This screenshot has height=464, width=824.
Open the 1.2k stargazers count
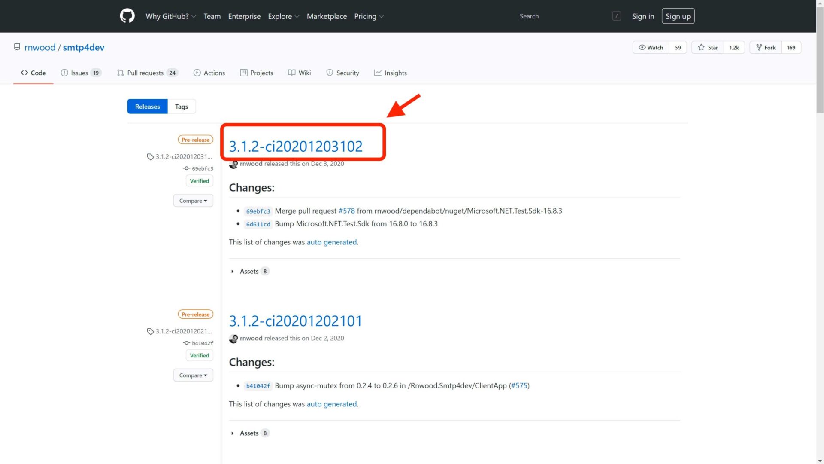coord(734,47)
